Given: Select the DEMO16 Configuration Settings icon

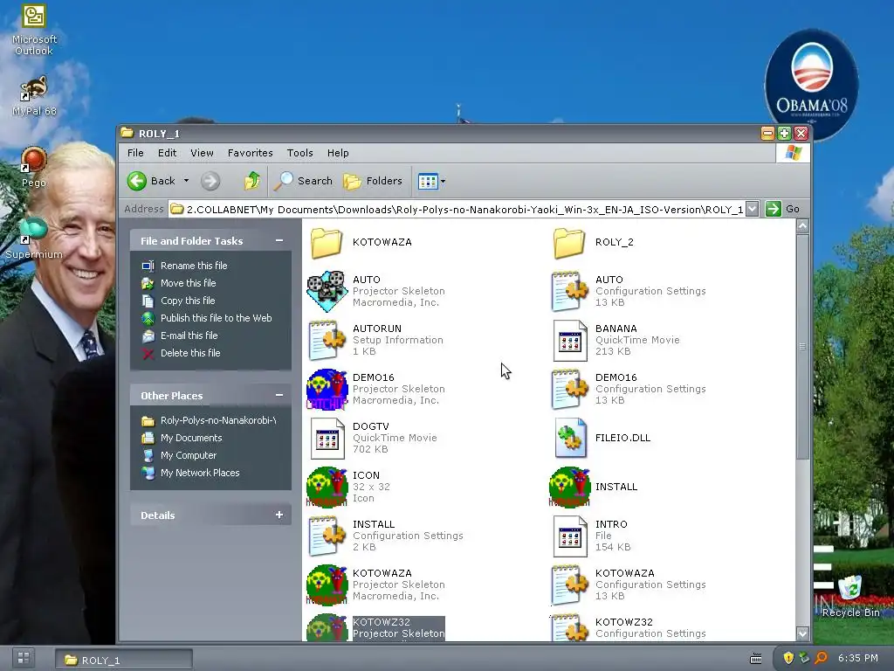Looking at the screenshot, I should click(x=569, y=389).
